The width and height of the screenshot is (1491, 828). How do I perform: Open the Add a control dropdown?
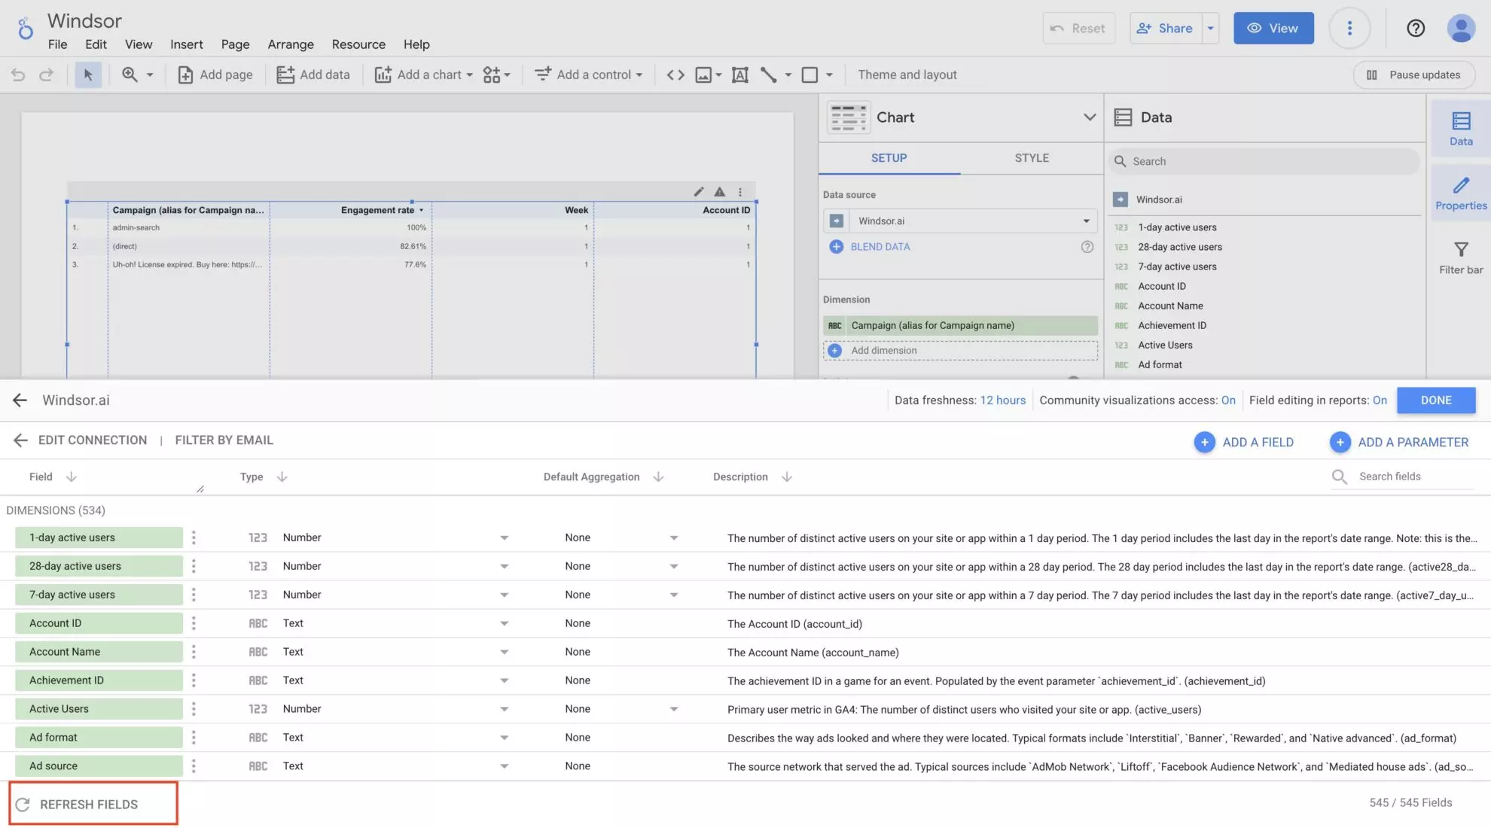click(588, 75)
